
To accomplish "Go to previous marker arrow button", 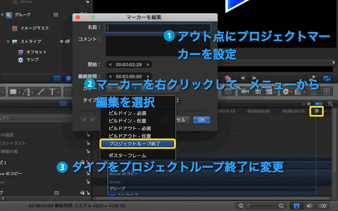I will 84,120.
